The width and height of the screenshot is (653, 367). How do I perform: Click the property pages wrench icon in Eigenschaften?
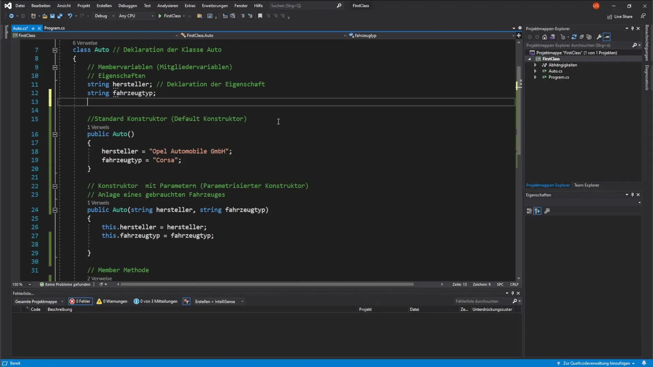click(547, 211)
